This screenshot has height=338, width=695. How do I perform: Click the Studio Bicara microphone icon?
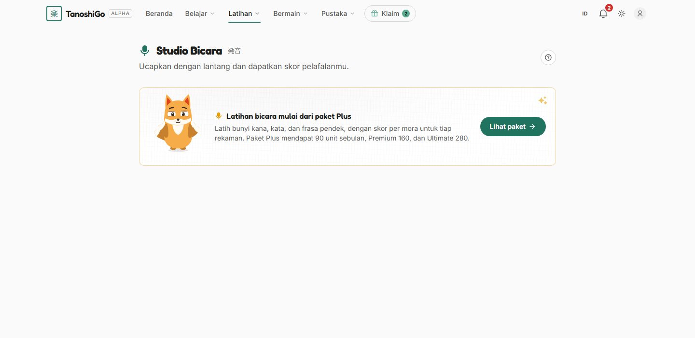(144, 51)
